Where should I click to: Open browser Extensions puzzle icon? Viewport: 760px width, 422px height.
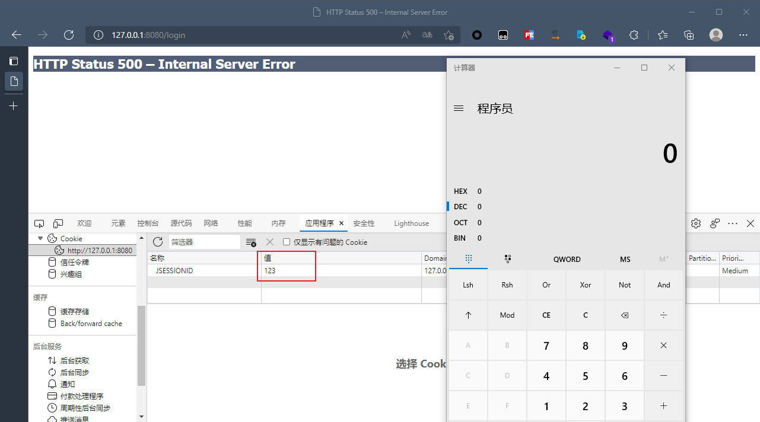634,35
